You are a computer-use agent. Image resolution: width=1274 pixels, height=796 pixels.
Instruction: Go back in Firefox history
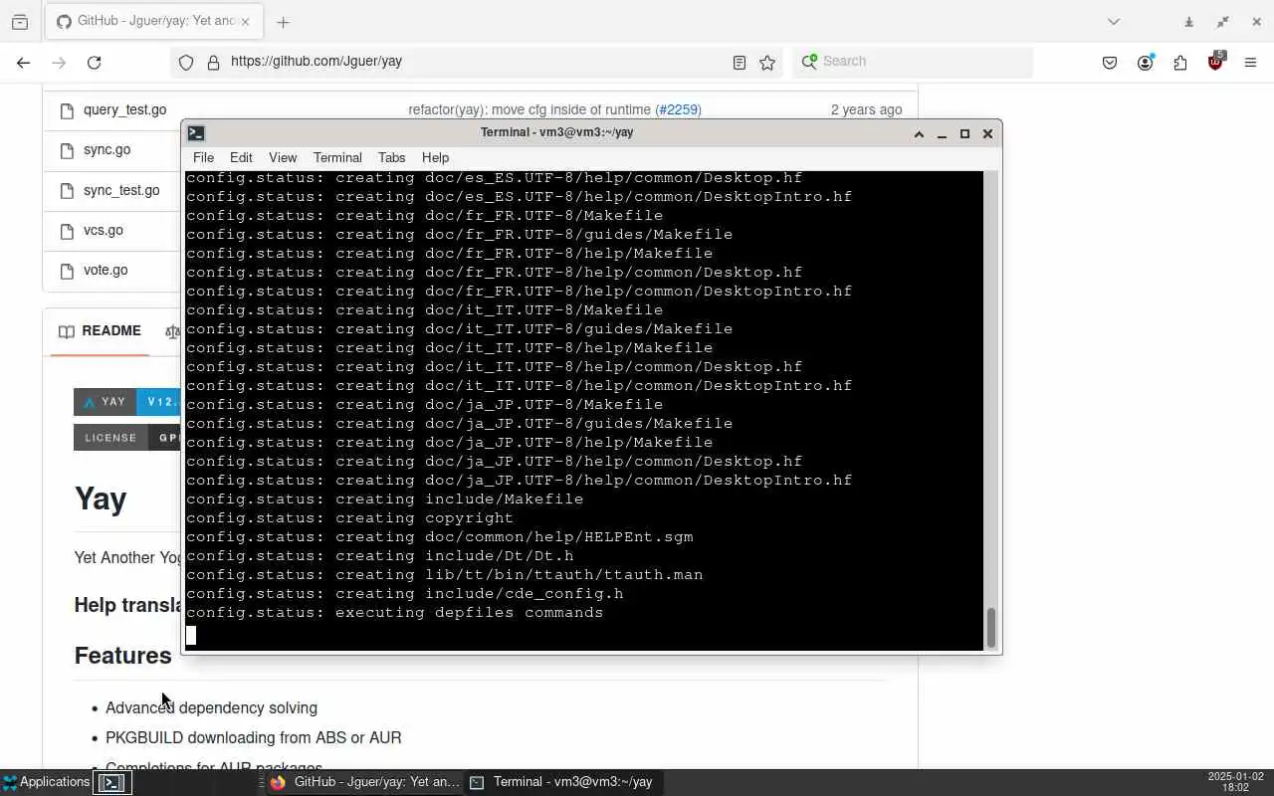[x=24, y=62]
